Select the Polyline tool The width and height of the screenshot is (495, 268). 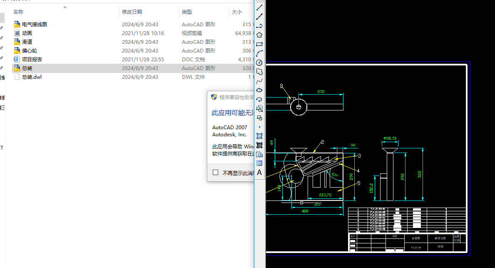coord(259,26)
